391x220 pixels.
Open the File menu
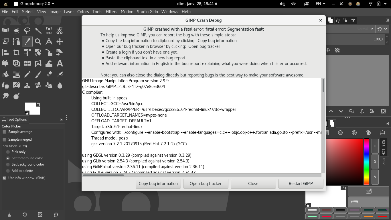click(5, 12)
